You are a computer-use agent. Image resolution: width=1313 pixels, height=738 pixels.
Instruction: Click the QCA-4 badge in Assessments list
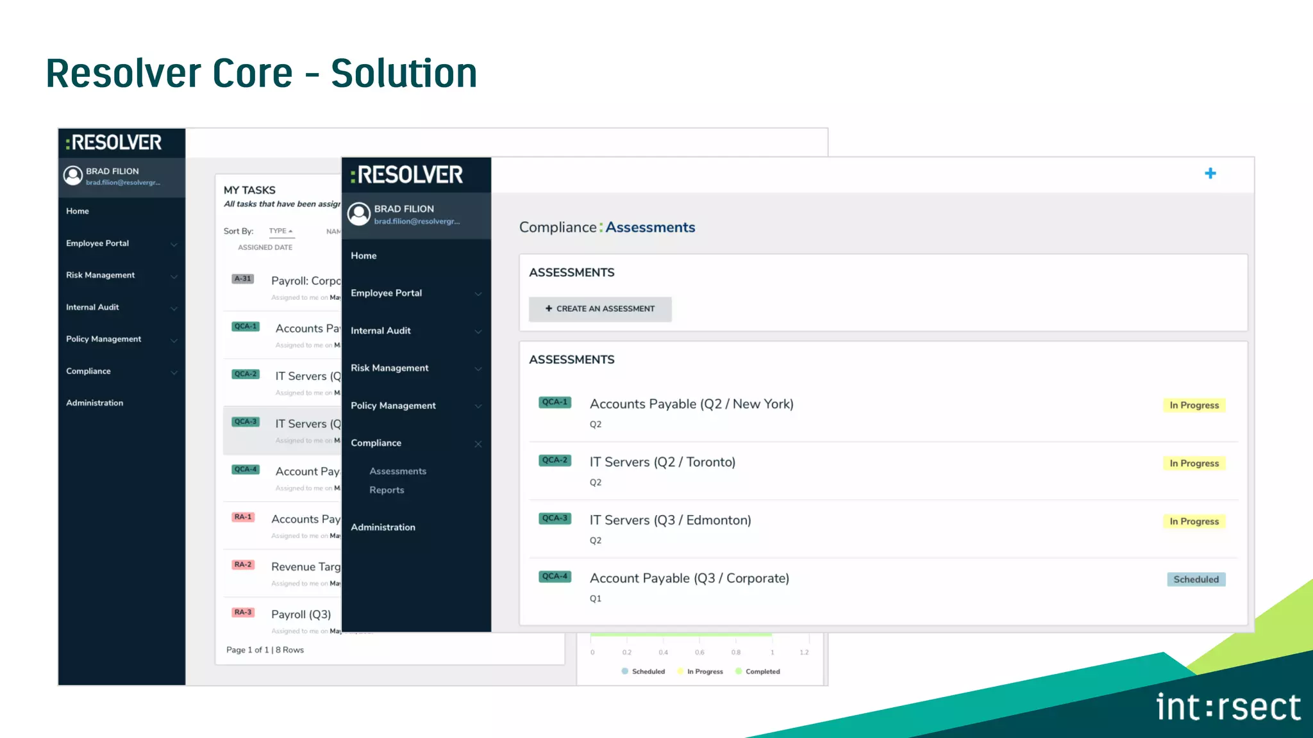(555, 577)
